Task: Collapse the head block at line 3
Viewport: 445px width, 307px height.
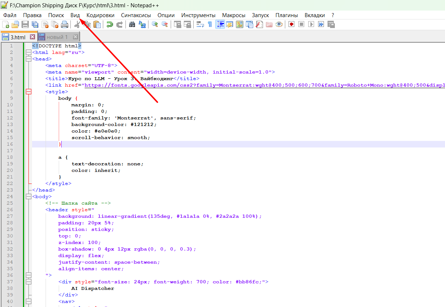Action: tap(29, 59)
